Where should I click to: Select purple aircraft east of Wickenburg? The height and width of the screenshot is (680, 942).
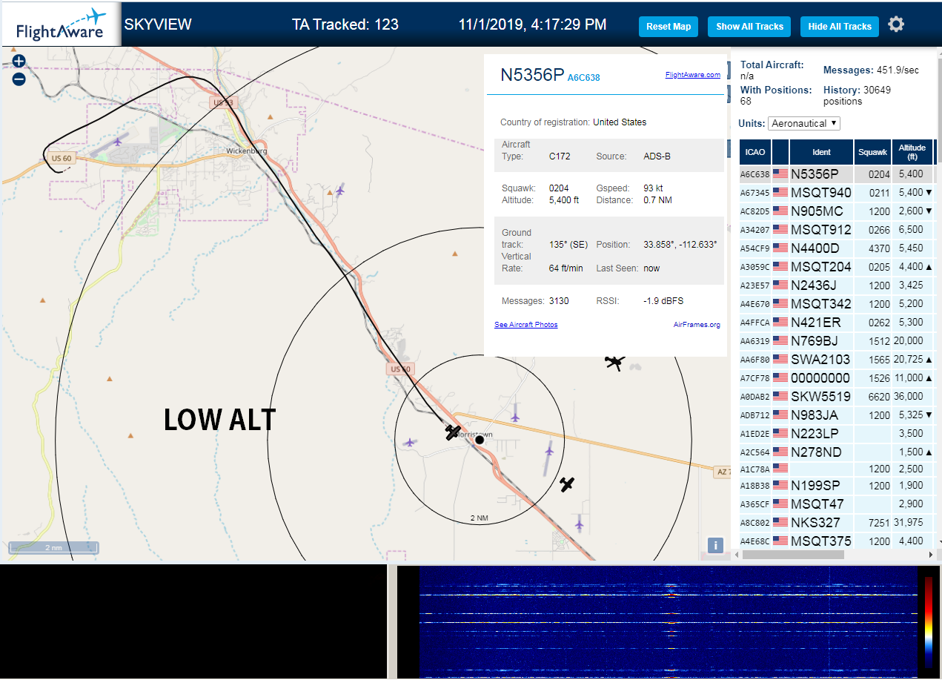tap(340, 191)
